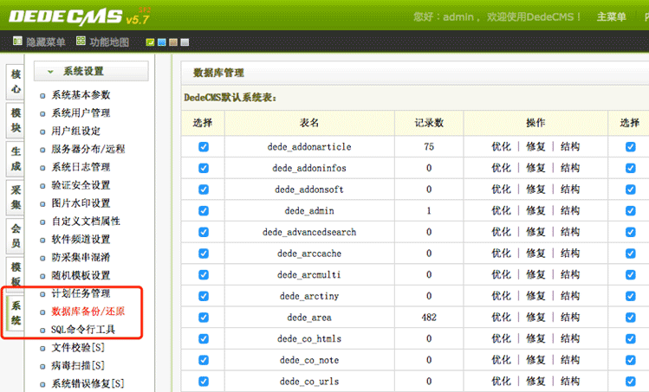Image resolution: width=649 pixels, height=392 pixels.
Task: Click 修复 for the dede_admin table
Action: pyautogui.click(x=535, y=210)
